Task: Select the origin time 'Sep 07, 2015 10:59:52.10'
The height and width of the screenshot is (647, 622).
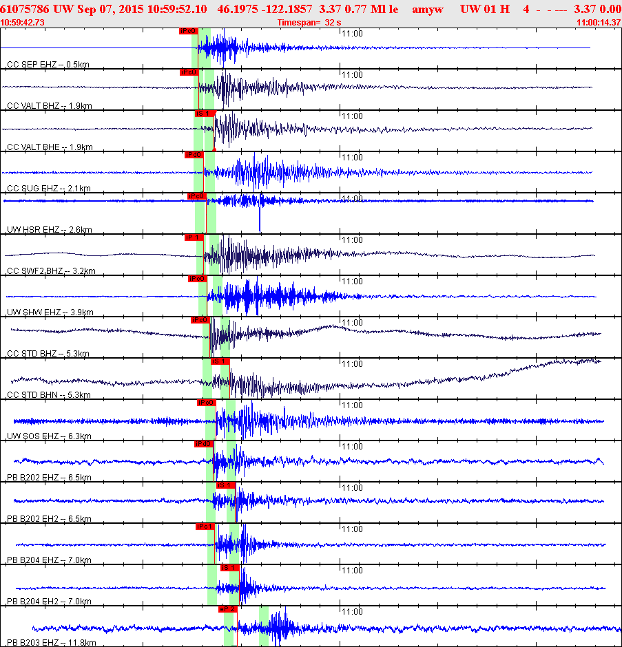Action: click(142, 9)
